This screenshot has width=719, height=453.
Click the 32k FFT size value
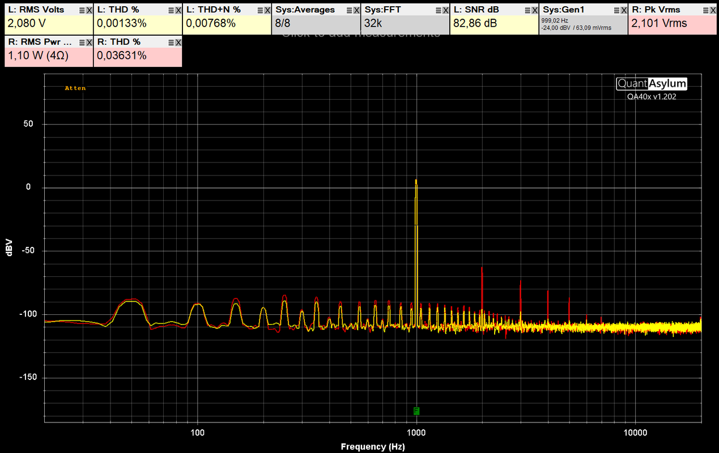(374, 23)
